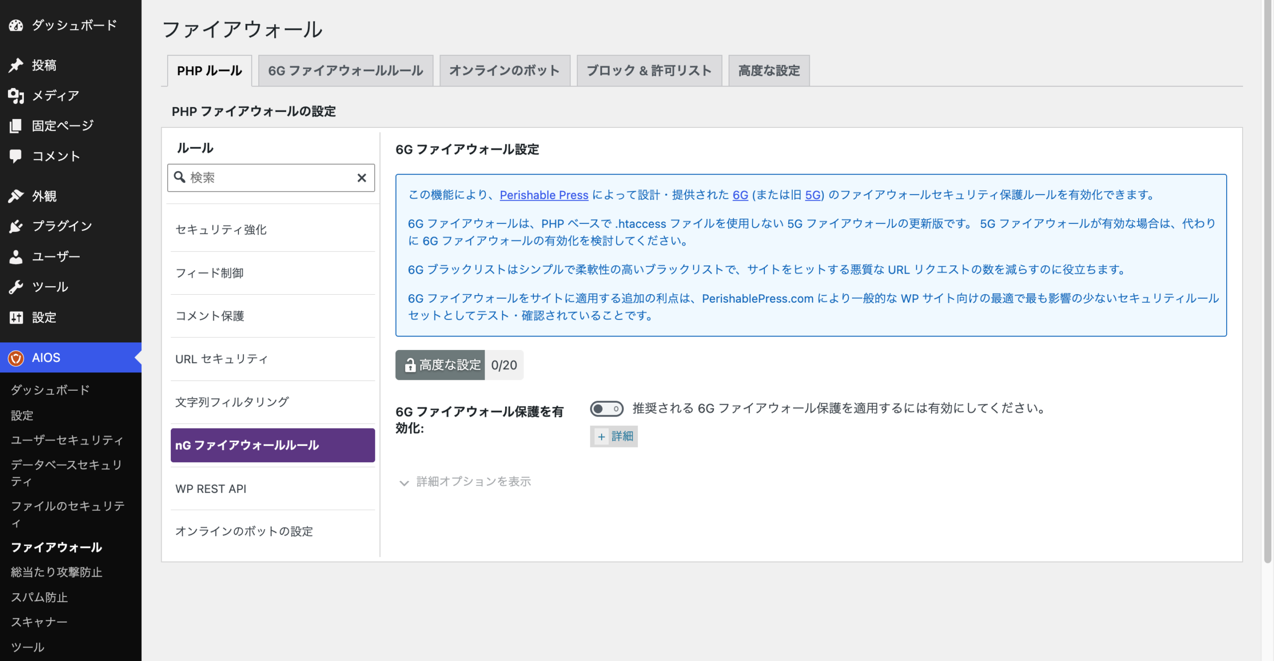Open the オンラインのボット tab
This screenshot has width=1274, height=661.
pyautogui.click(x=505, y=71)
